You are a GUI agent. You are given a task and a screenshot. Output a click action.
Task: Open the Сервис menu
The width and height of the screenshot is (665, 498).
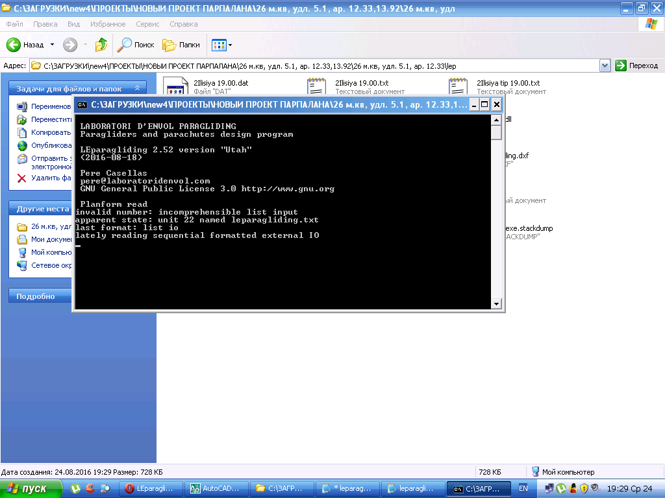coord(148,24)
